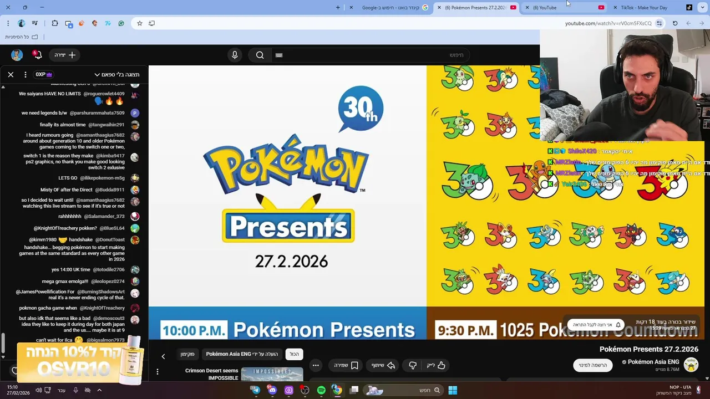The width and height of the screenshot is (710, 399).
Task: Open Instagram from the taskbar
Action: click(x=288, y=390)
